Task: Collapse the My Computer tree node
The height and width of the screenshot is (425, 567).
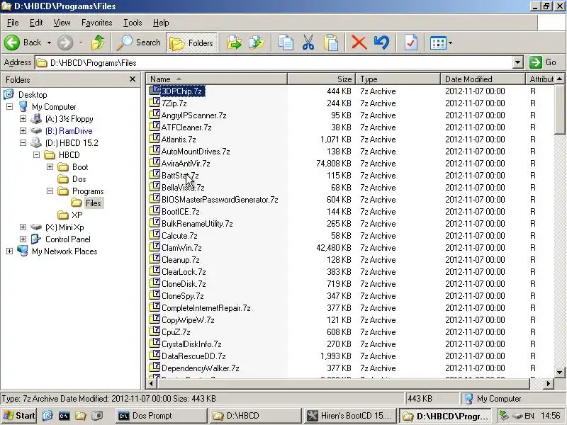Action: pyautogui.click(x=9, y=107)
